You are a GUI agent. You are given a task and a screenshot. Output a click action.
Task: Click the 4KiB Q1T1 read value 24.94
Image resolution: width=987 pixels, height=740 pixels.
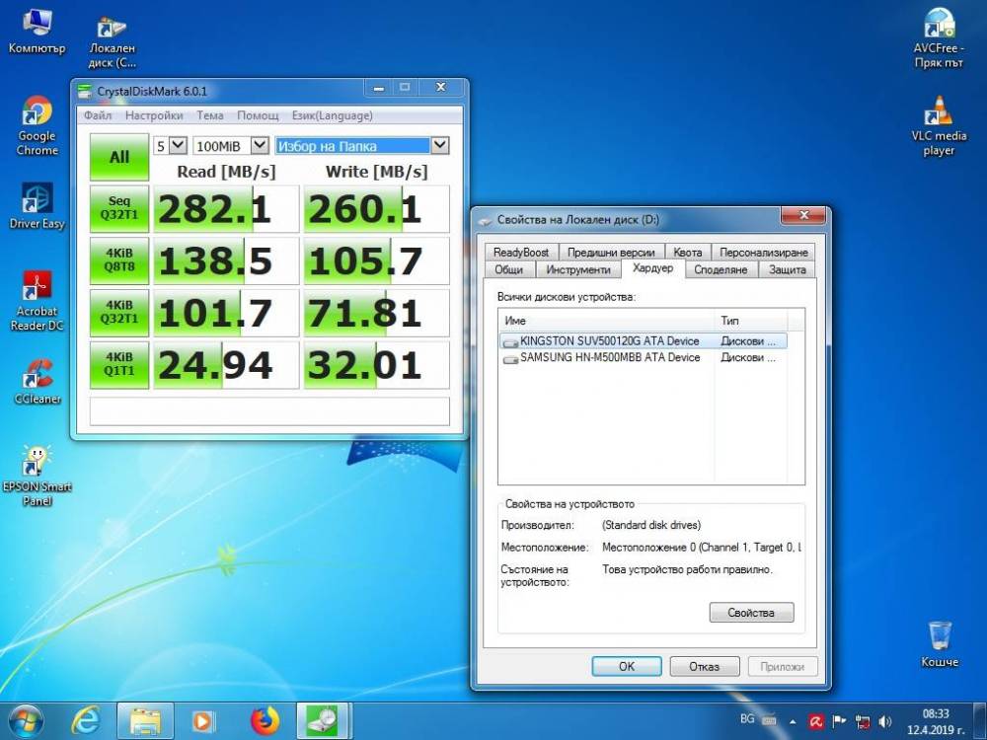(x=226, y=365)
